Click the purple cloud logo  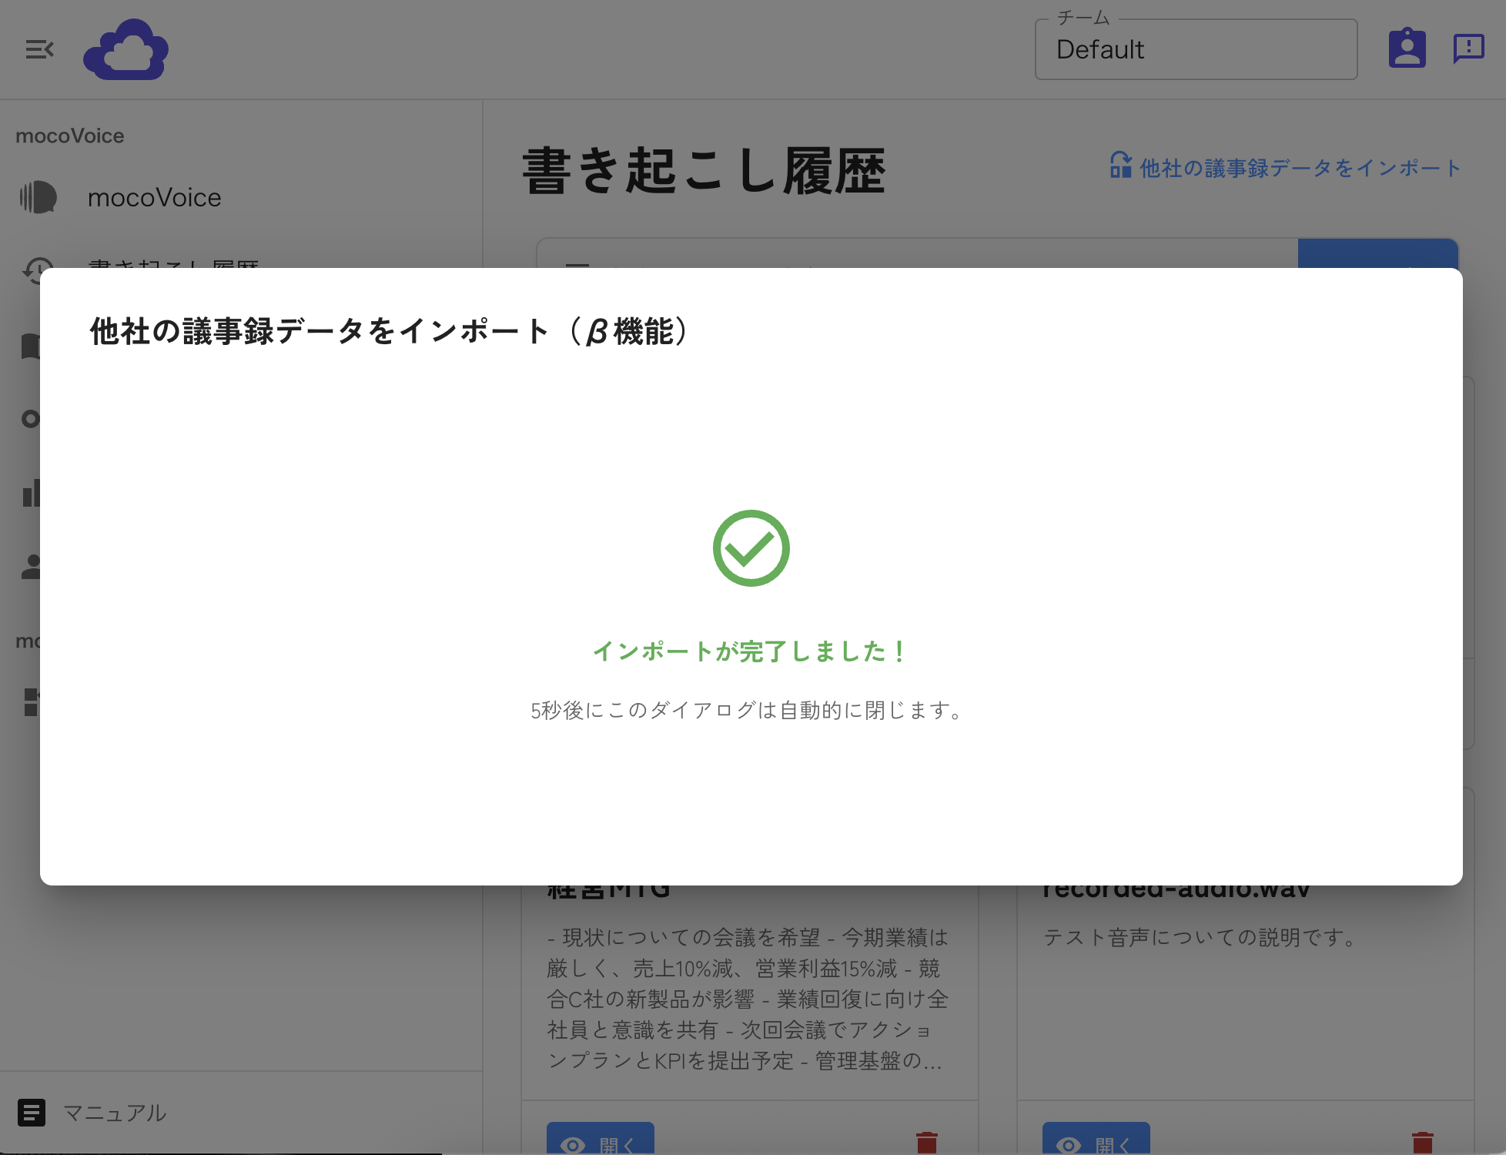[x=126, y=50]
